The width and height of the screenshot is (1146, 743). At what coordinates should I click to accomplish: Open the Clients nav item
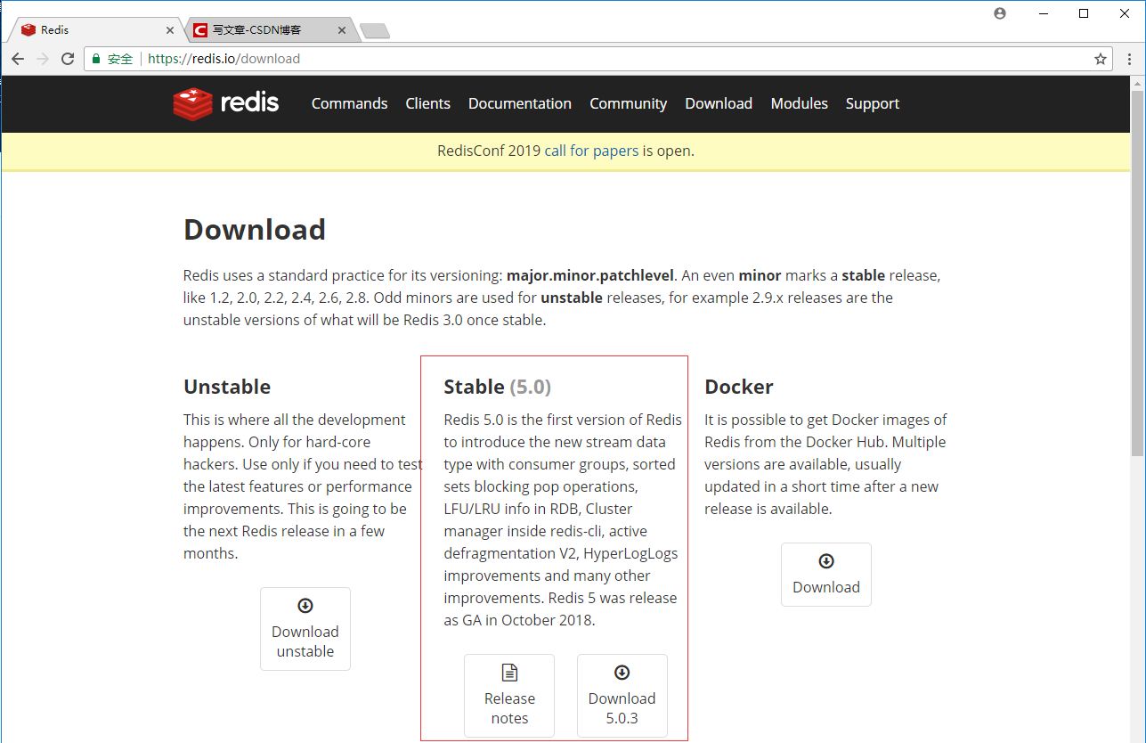pyautogui.click(x=428, y=103)
